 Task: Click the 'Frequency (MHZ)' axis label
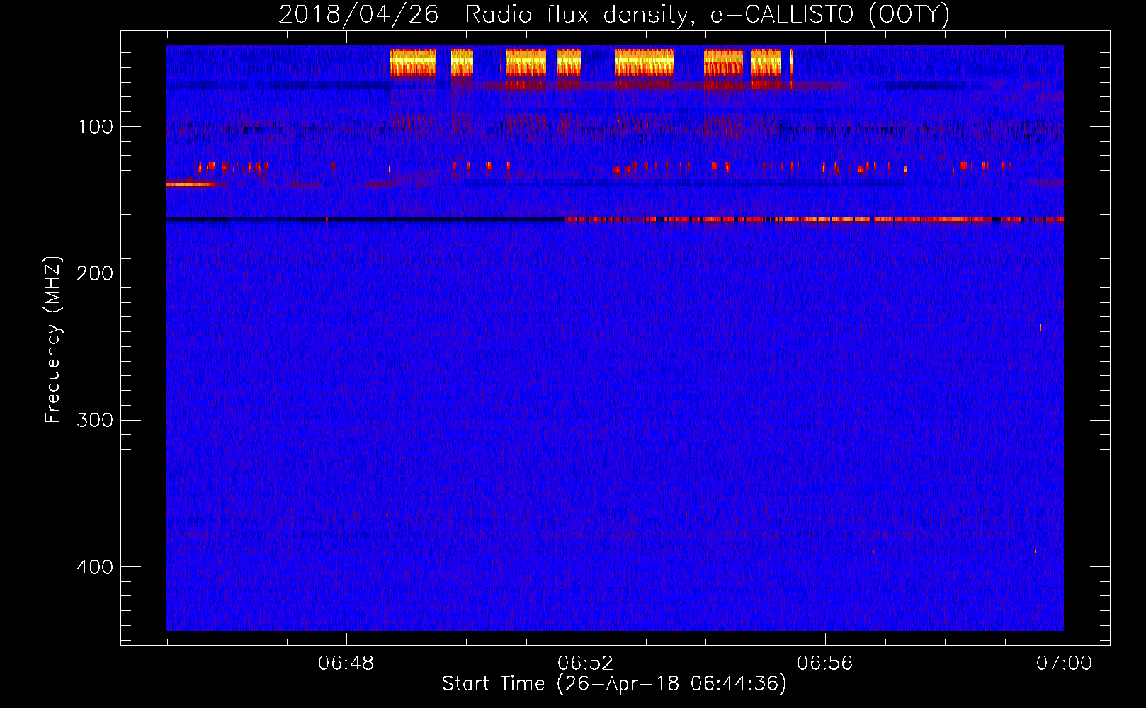pos(53,340)
